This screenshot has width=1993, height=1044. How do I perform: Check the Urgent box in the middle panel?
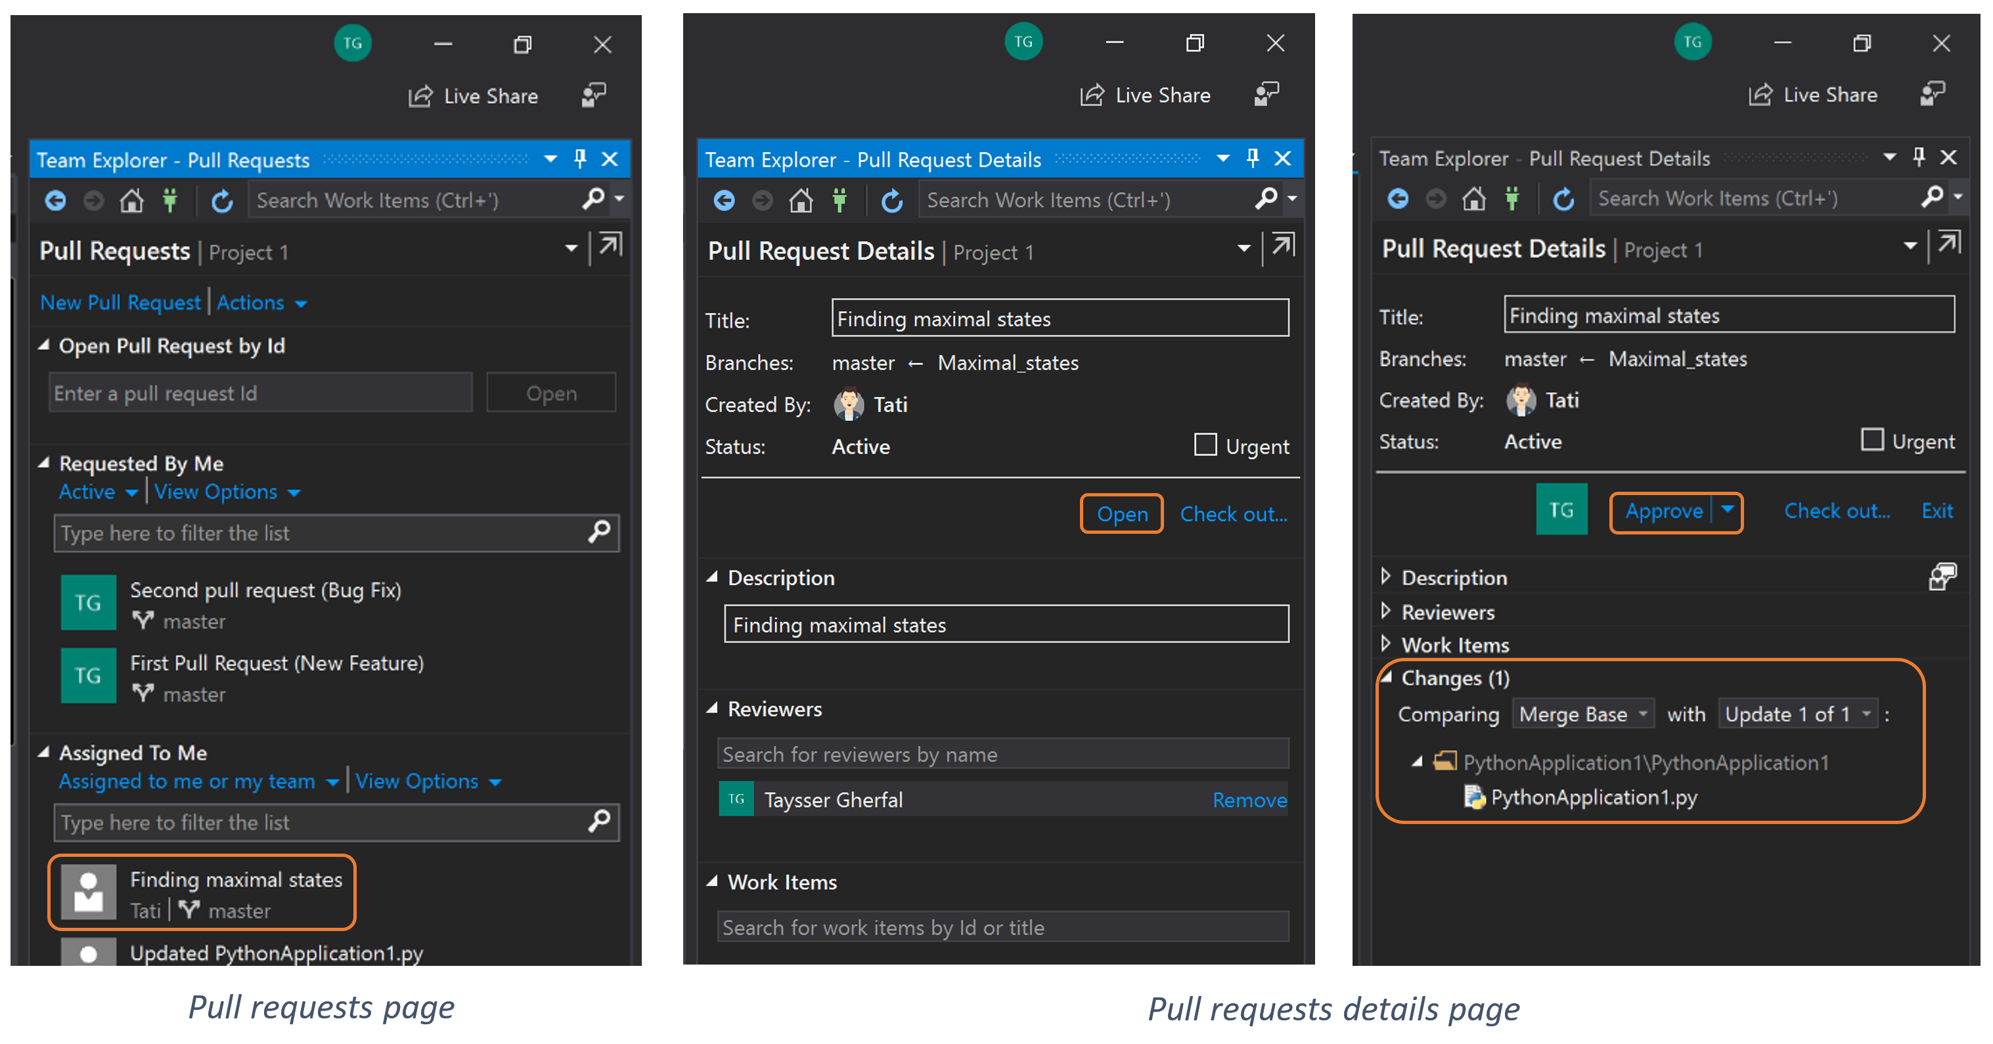[1205, 445]
